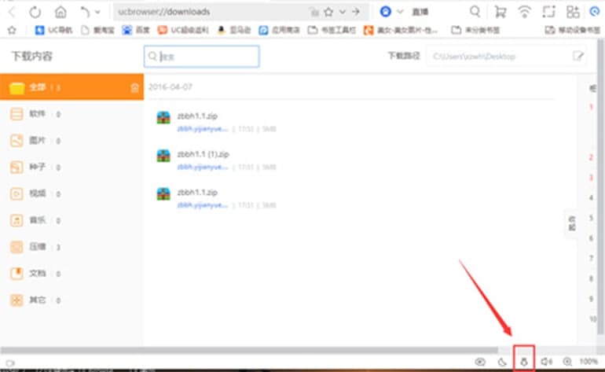Click the magnifier search icon in toolbar
The height and width of the screenshot is (372, 605).
tap(475, 12)
